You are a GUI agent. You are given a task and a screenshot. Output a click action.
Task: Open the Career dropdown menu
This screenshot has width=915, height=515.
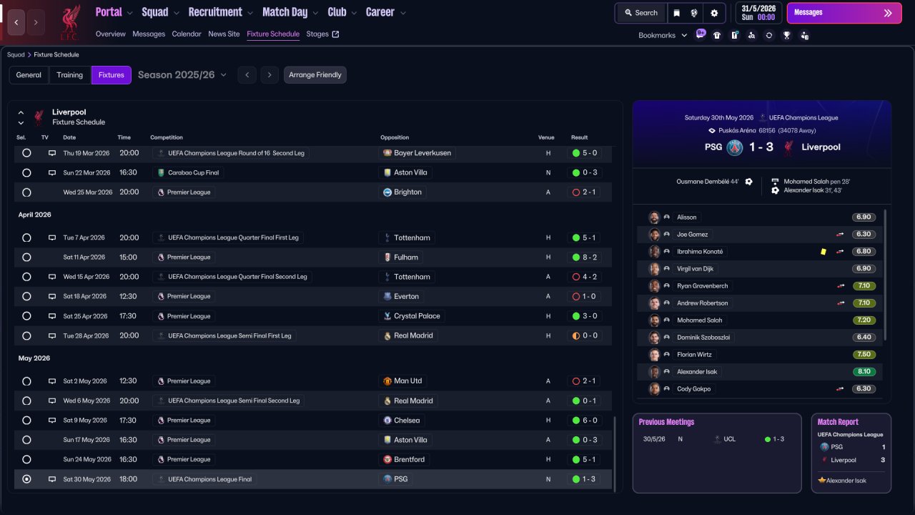click(x=386, y=12)
